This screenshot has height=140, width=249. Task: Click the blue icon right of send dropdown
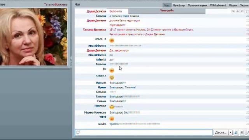click(236, 132)
